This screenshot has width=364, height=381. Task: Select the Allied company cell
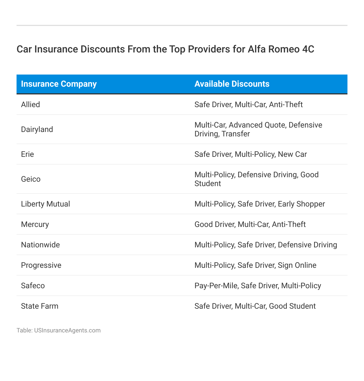point(31,105)
